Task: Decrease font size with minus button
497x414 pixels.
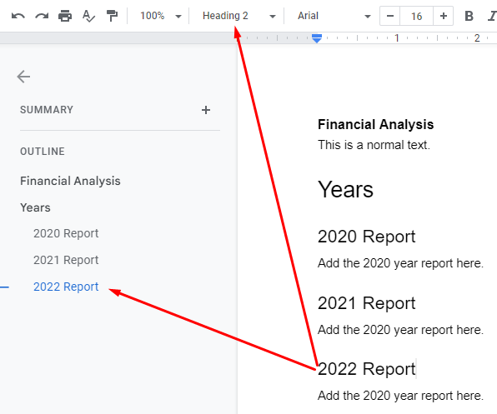Action: pyautogui.click(x=390, y=16)
